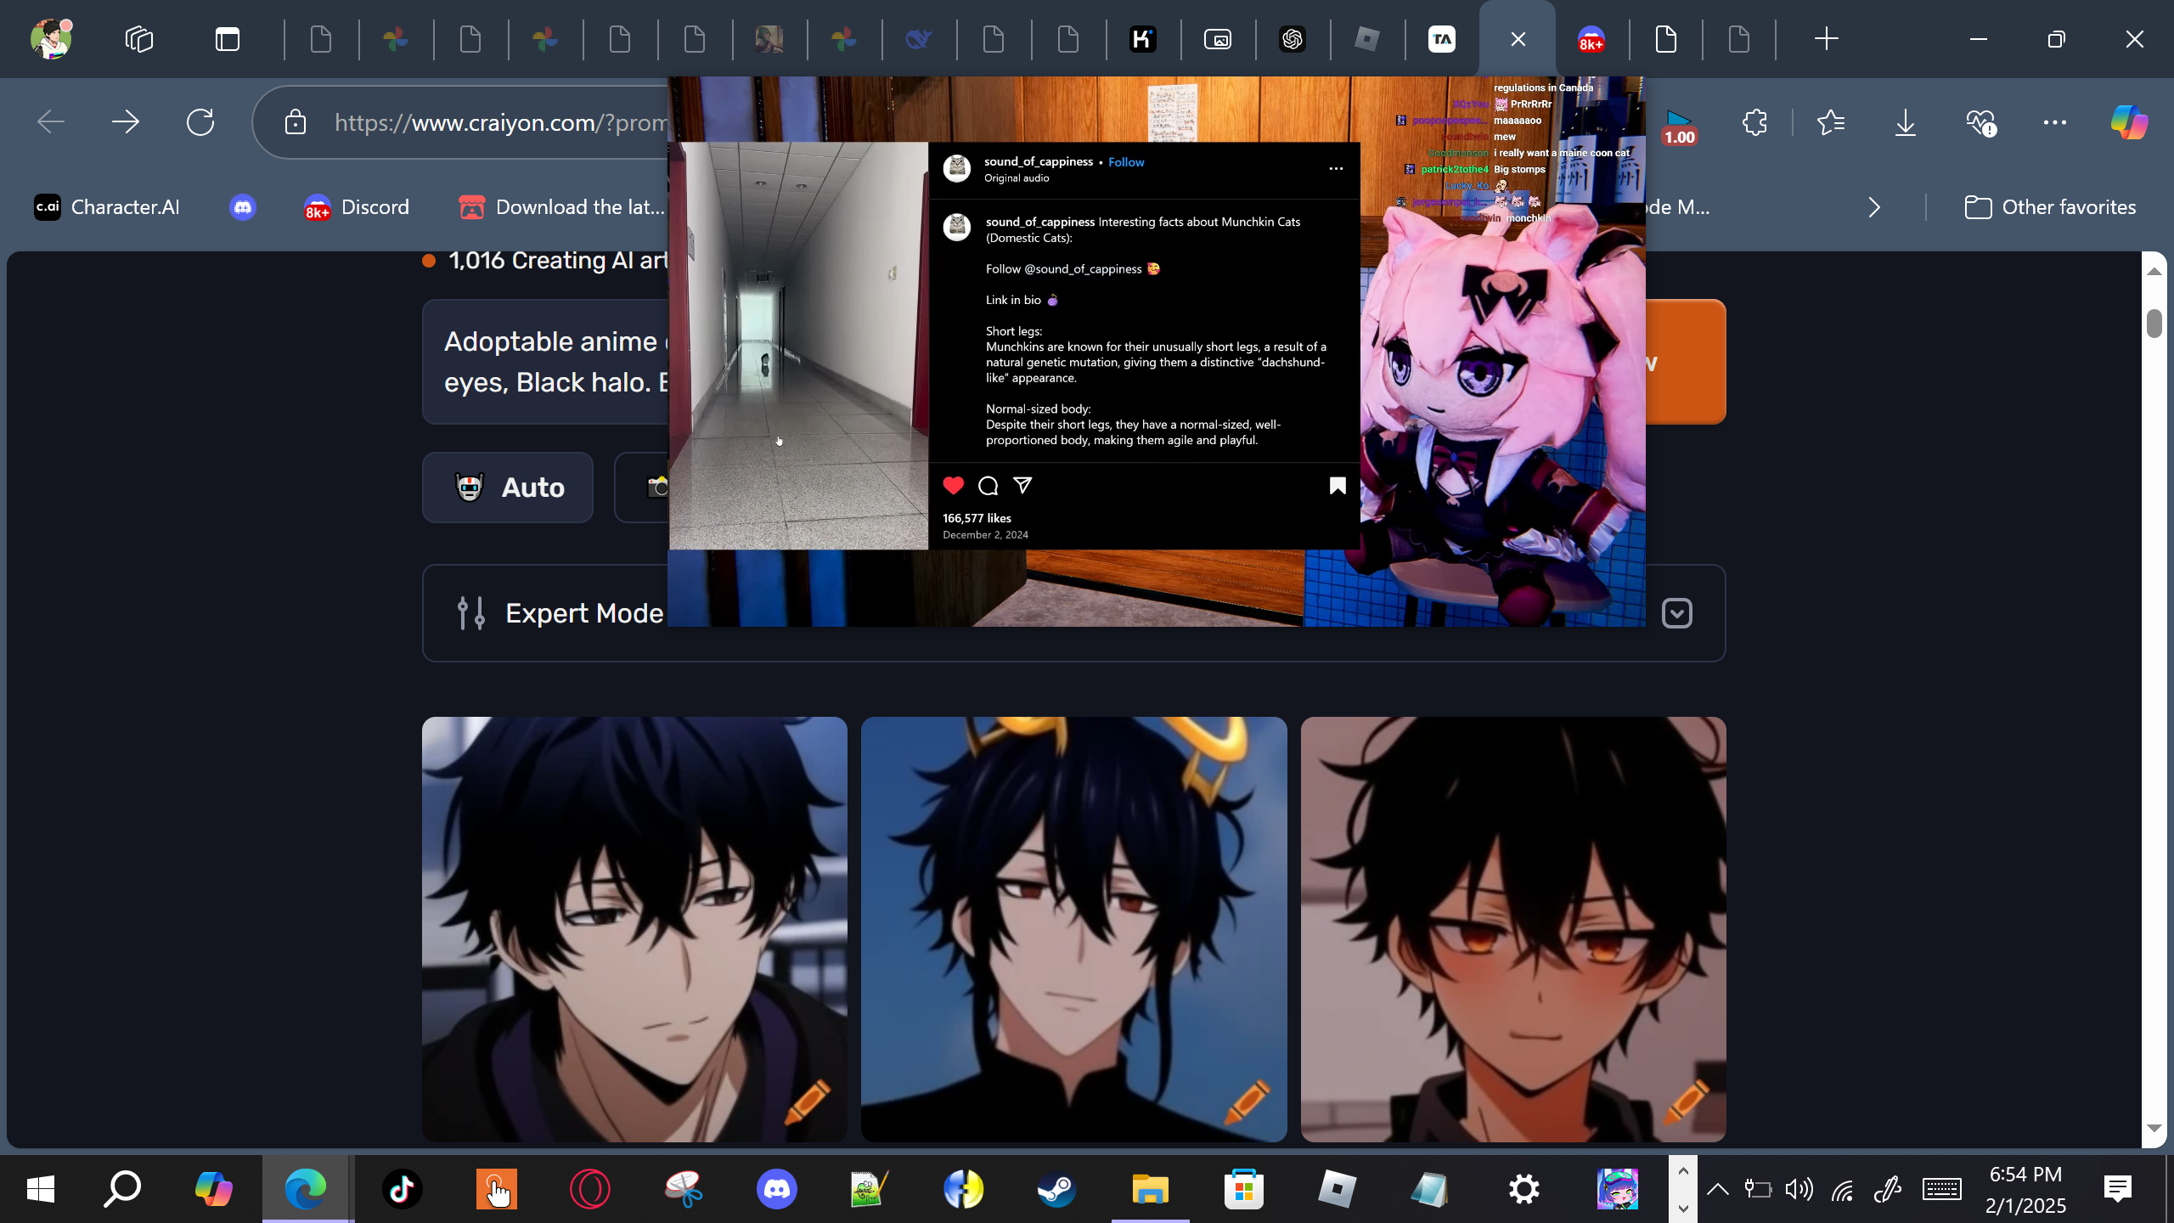Click the heart like icon on post
The height and width of the screenshot is (1223, 2174).
953,485
